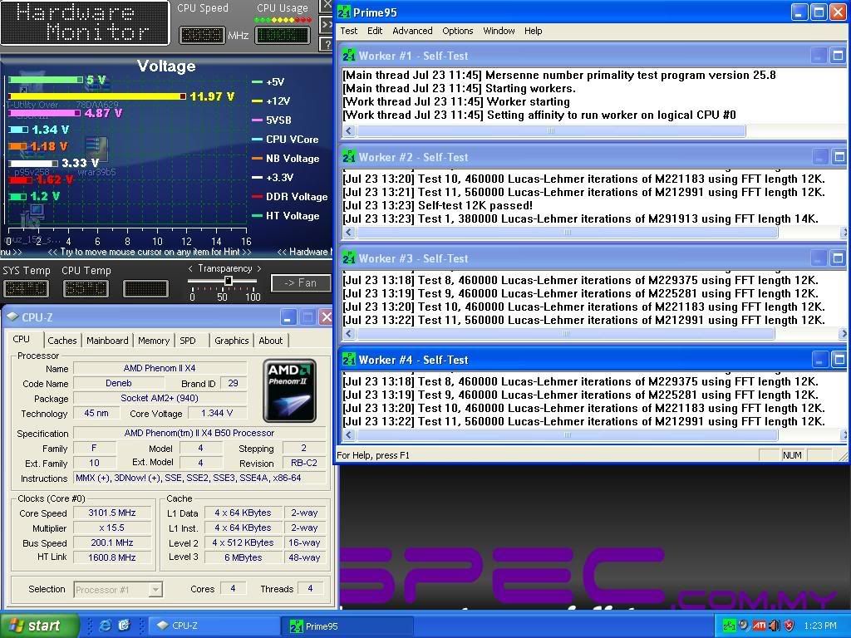Click the AMD Phenom II logo
The height and width of the screenshot is (638, 851).
point(289,390)
